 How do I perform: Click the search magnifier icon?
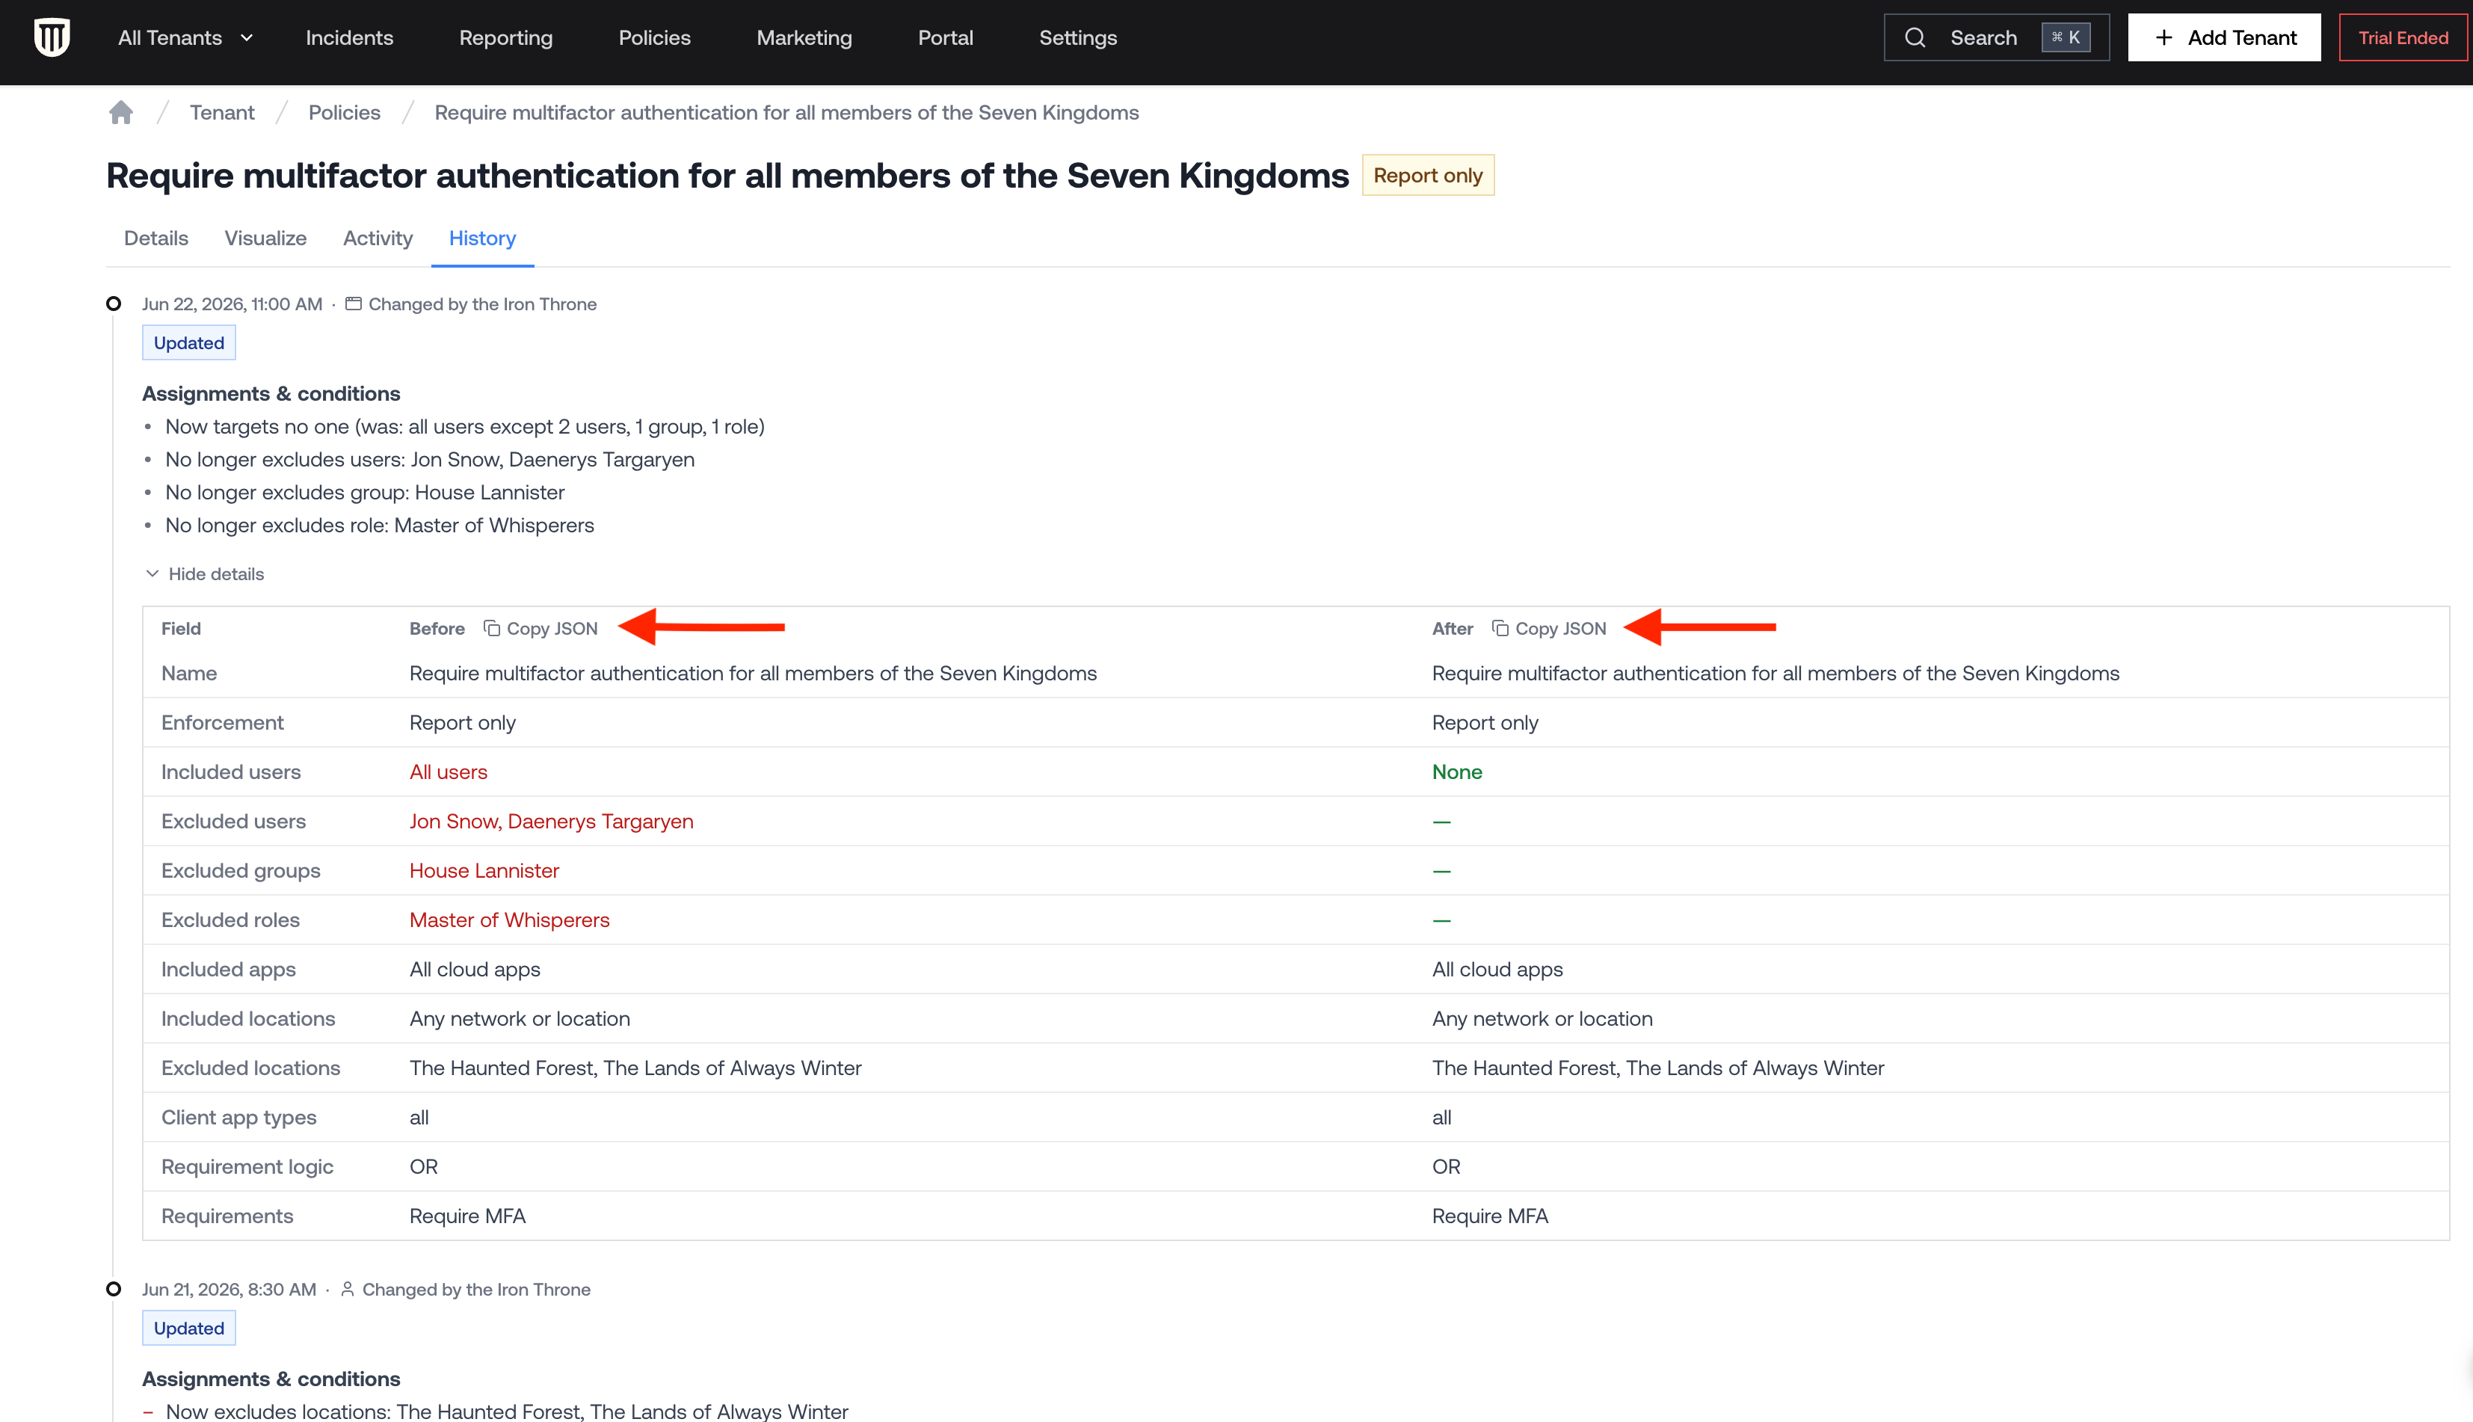coord(1915,38)
